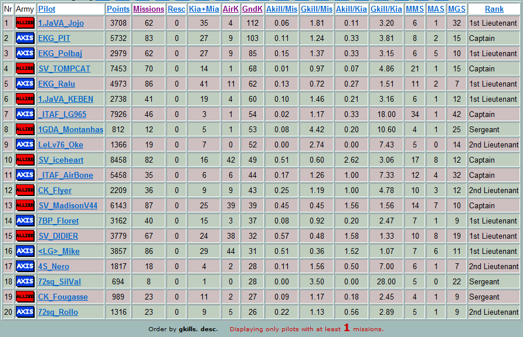View pilot <LG>_Mike's stats

click(59, 251)
